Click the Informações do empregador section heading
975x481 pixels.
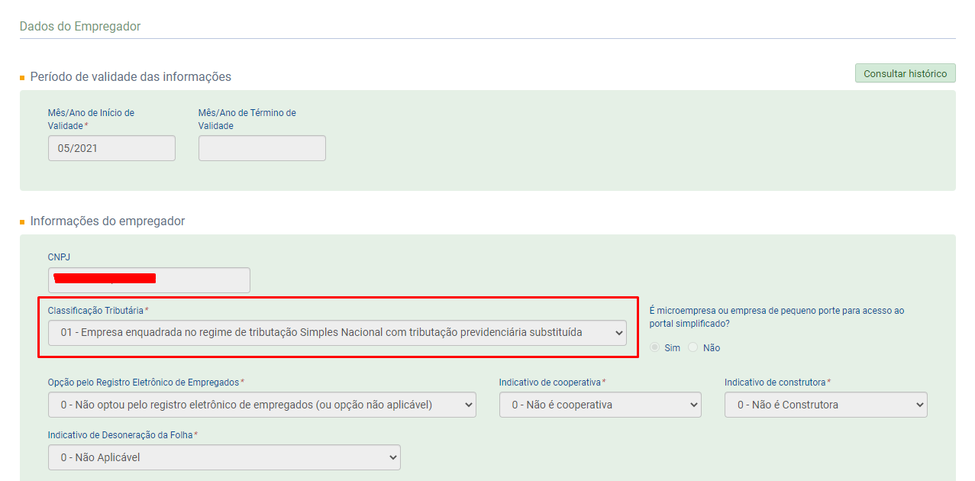[108, 221]
